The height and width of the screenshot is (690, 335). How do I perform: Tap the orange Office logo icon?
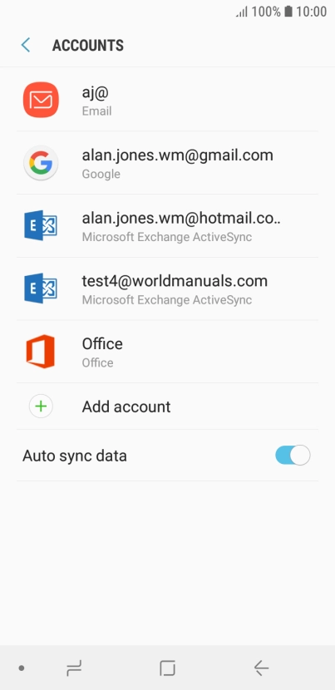click(x=41, y=351)
